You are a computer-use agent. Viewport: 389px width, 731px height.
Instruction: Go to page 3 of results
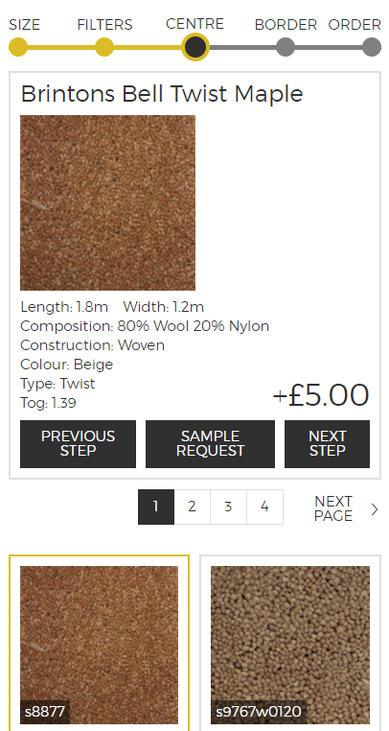[x=228, y=507]
